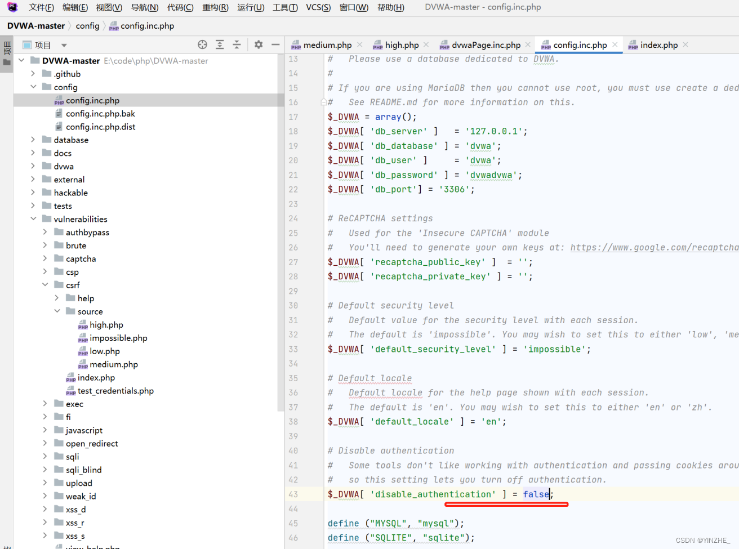This screenshot has height=549, width=739.
Task: Select the xss_d folder
Action: point(75,510)
